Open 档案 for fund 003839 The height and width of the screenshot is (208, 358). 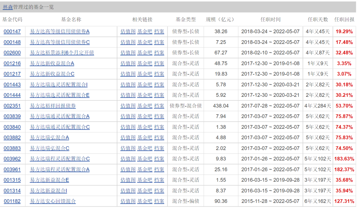click(x=159, y=116)
